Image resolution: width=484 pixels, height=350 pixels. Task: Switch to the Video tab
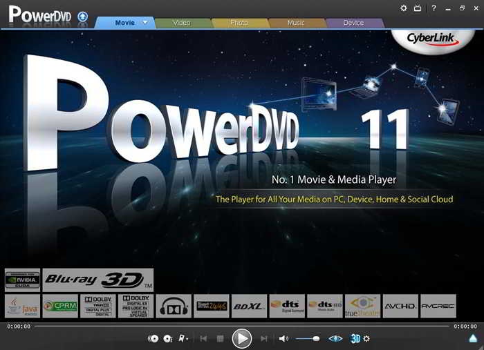[182, 23]
